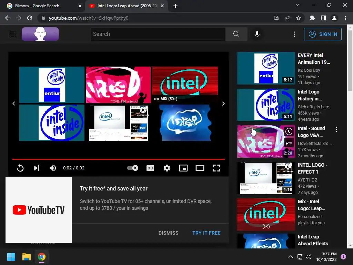Reload the current YouTube page
Viewport: 353px width, 265px height.
point(30,18)
